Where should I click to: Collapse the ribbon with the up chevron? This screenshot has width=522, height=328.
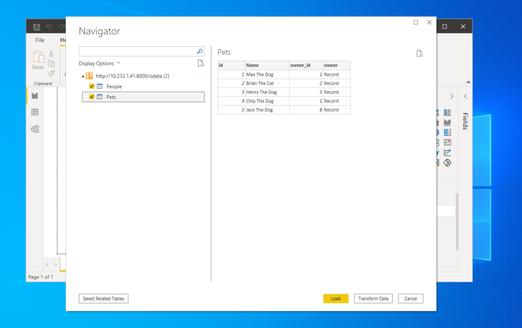(468, 82)
